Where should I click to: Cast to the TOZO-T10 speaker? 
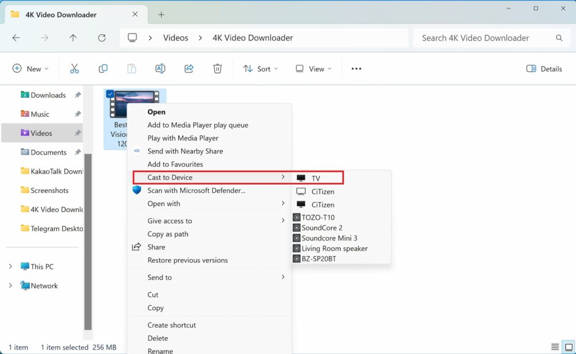341,217
